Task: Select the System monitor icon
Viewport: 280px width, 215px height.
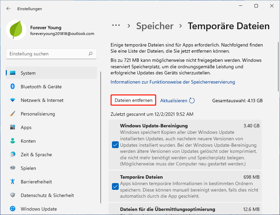Action: click(x=13, y=73)
